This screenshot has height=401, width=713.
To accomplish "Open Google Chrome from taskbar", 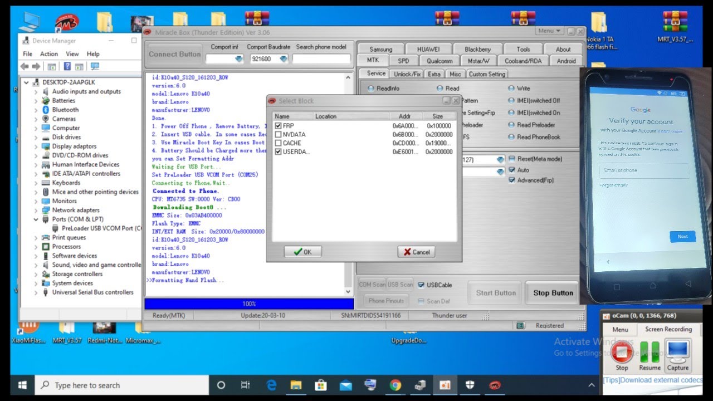I will (395, 385).
